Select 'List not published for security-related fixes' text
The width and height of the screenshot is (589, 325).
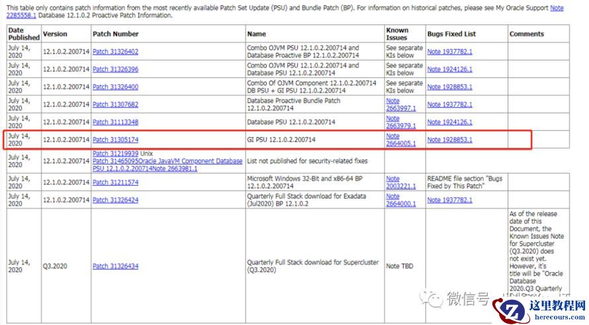point(307,161)
